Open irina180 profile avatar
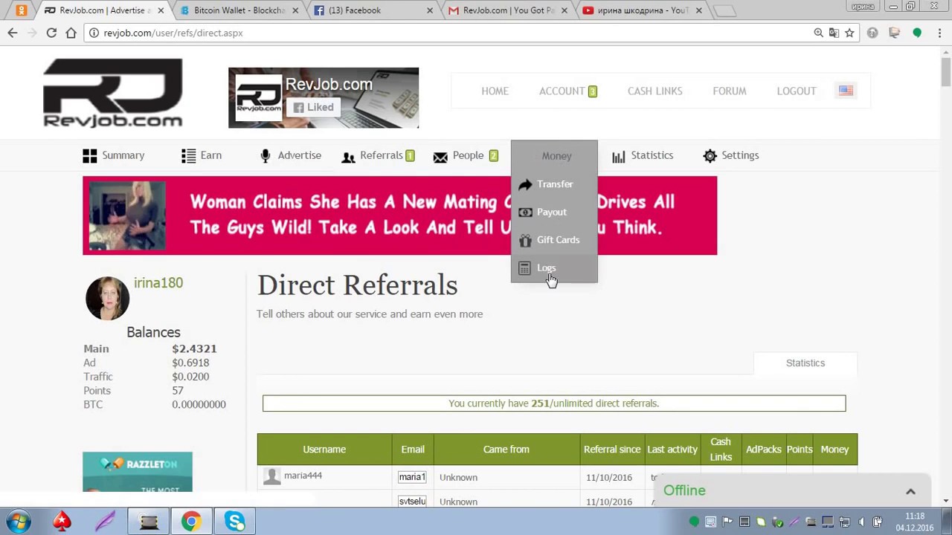This screenshot has height=535, width=952. 107,299
